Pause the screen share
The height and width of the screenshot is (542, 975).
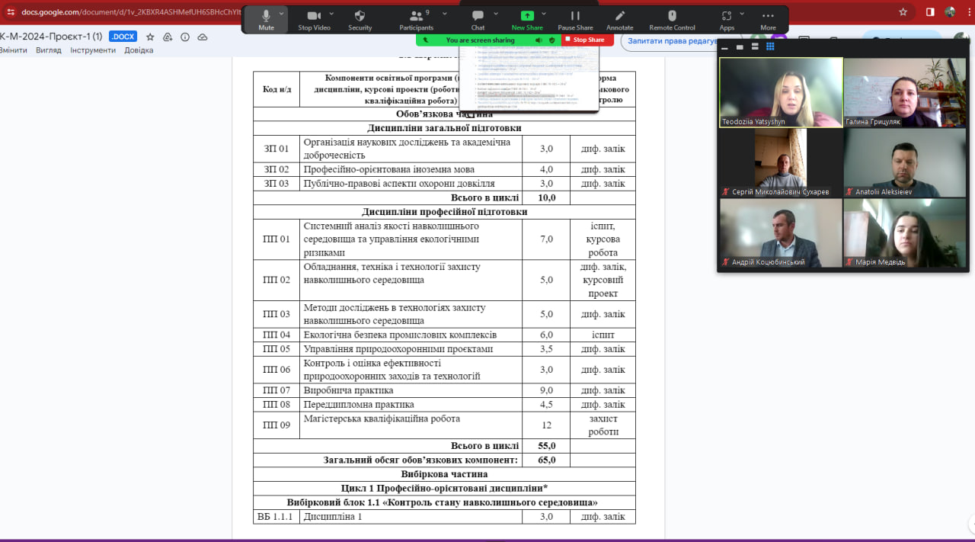(x=575, y=18)
